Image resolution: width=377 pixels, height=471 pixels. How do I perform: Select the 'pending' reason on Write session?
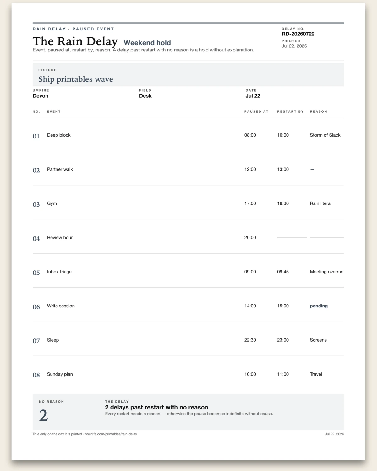(319, 306)
